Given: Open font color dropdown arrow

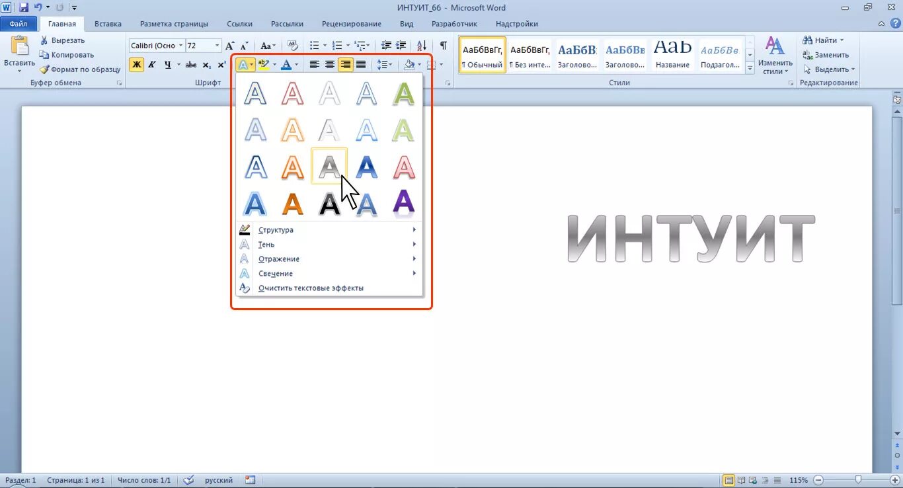Looking at the screenshot, I should (297, 65).
